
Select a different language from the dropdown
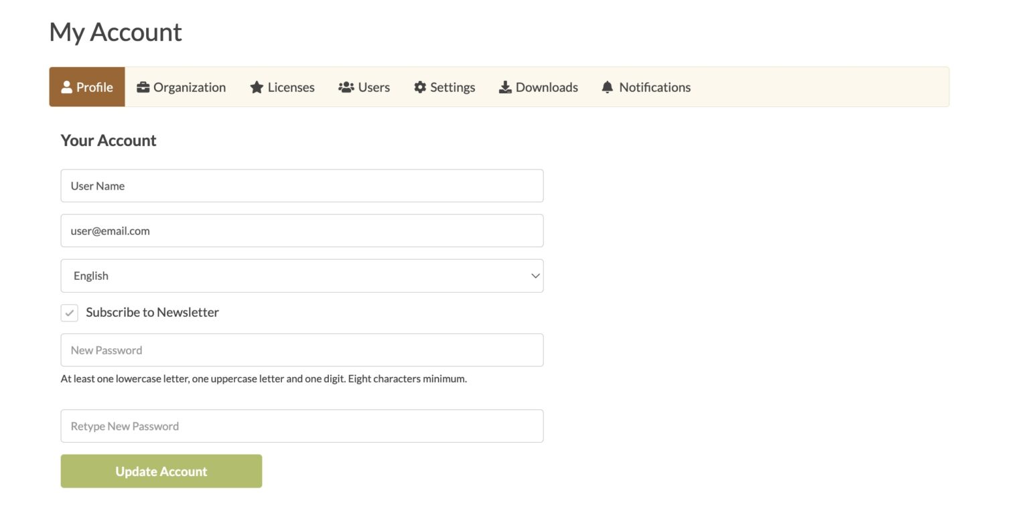301,275
